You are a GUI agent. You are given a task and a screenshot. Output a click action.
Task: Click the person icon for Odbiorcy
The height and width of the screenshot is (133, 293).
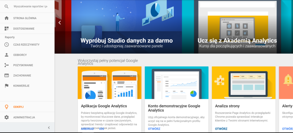[x=7, y=55]
